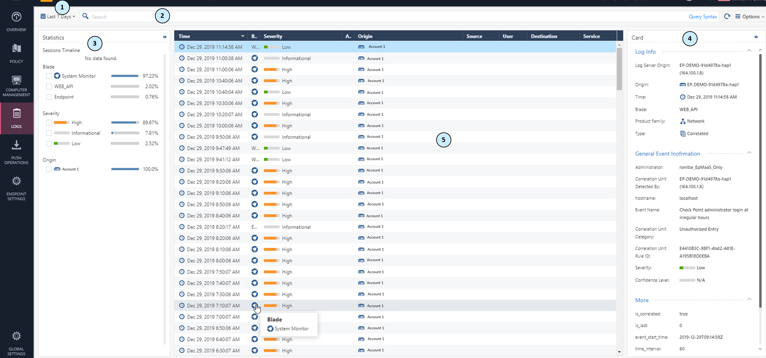Image resolution: width=766 pixels, height=358 pixels.
Task: Check the Account 1 origin filter
Action: [x=49, y=169]
